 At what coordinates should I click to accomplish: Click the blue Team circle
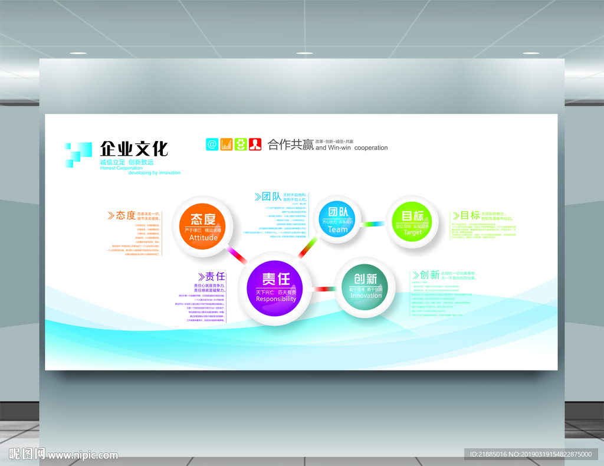click(x=337, y=219)
